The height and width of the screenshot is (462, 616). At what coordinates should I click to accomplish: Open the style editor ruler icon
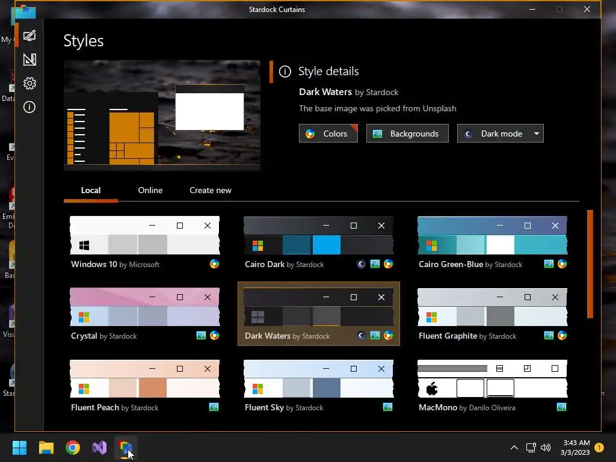click(29, 60)
